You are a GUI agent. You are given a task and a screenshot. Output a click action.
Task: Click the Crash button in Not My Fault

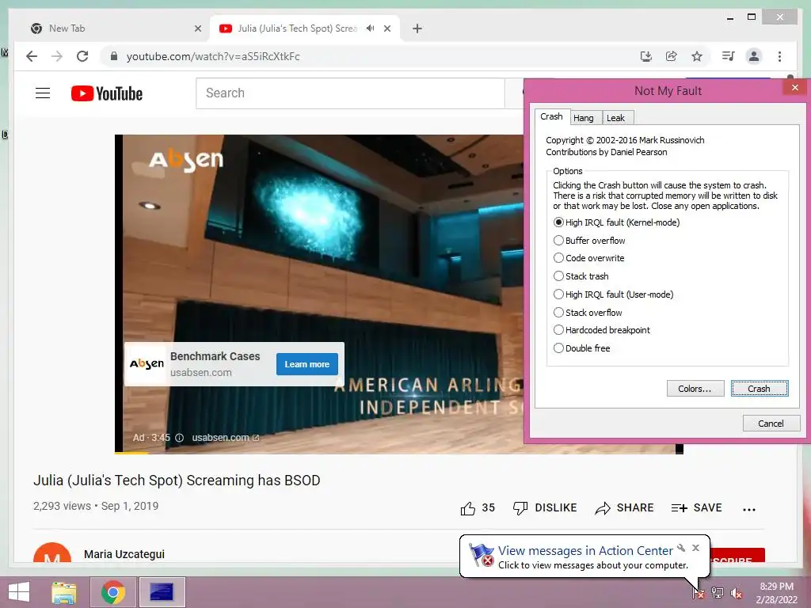coord(760,388)
